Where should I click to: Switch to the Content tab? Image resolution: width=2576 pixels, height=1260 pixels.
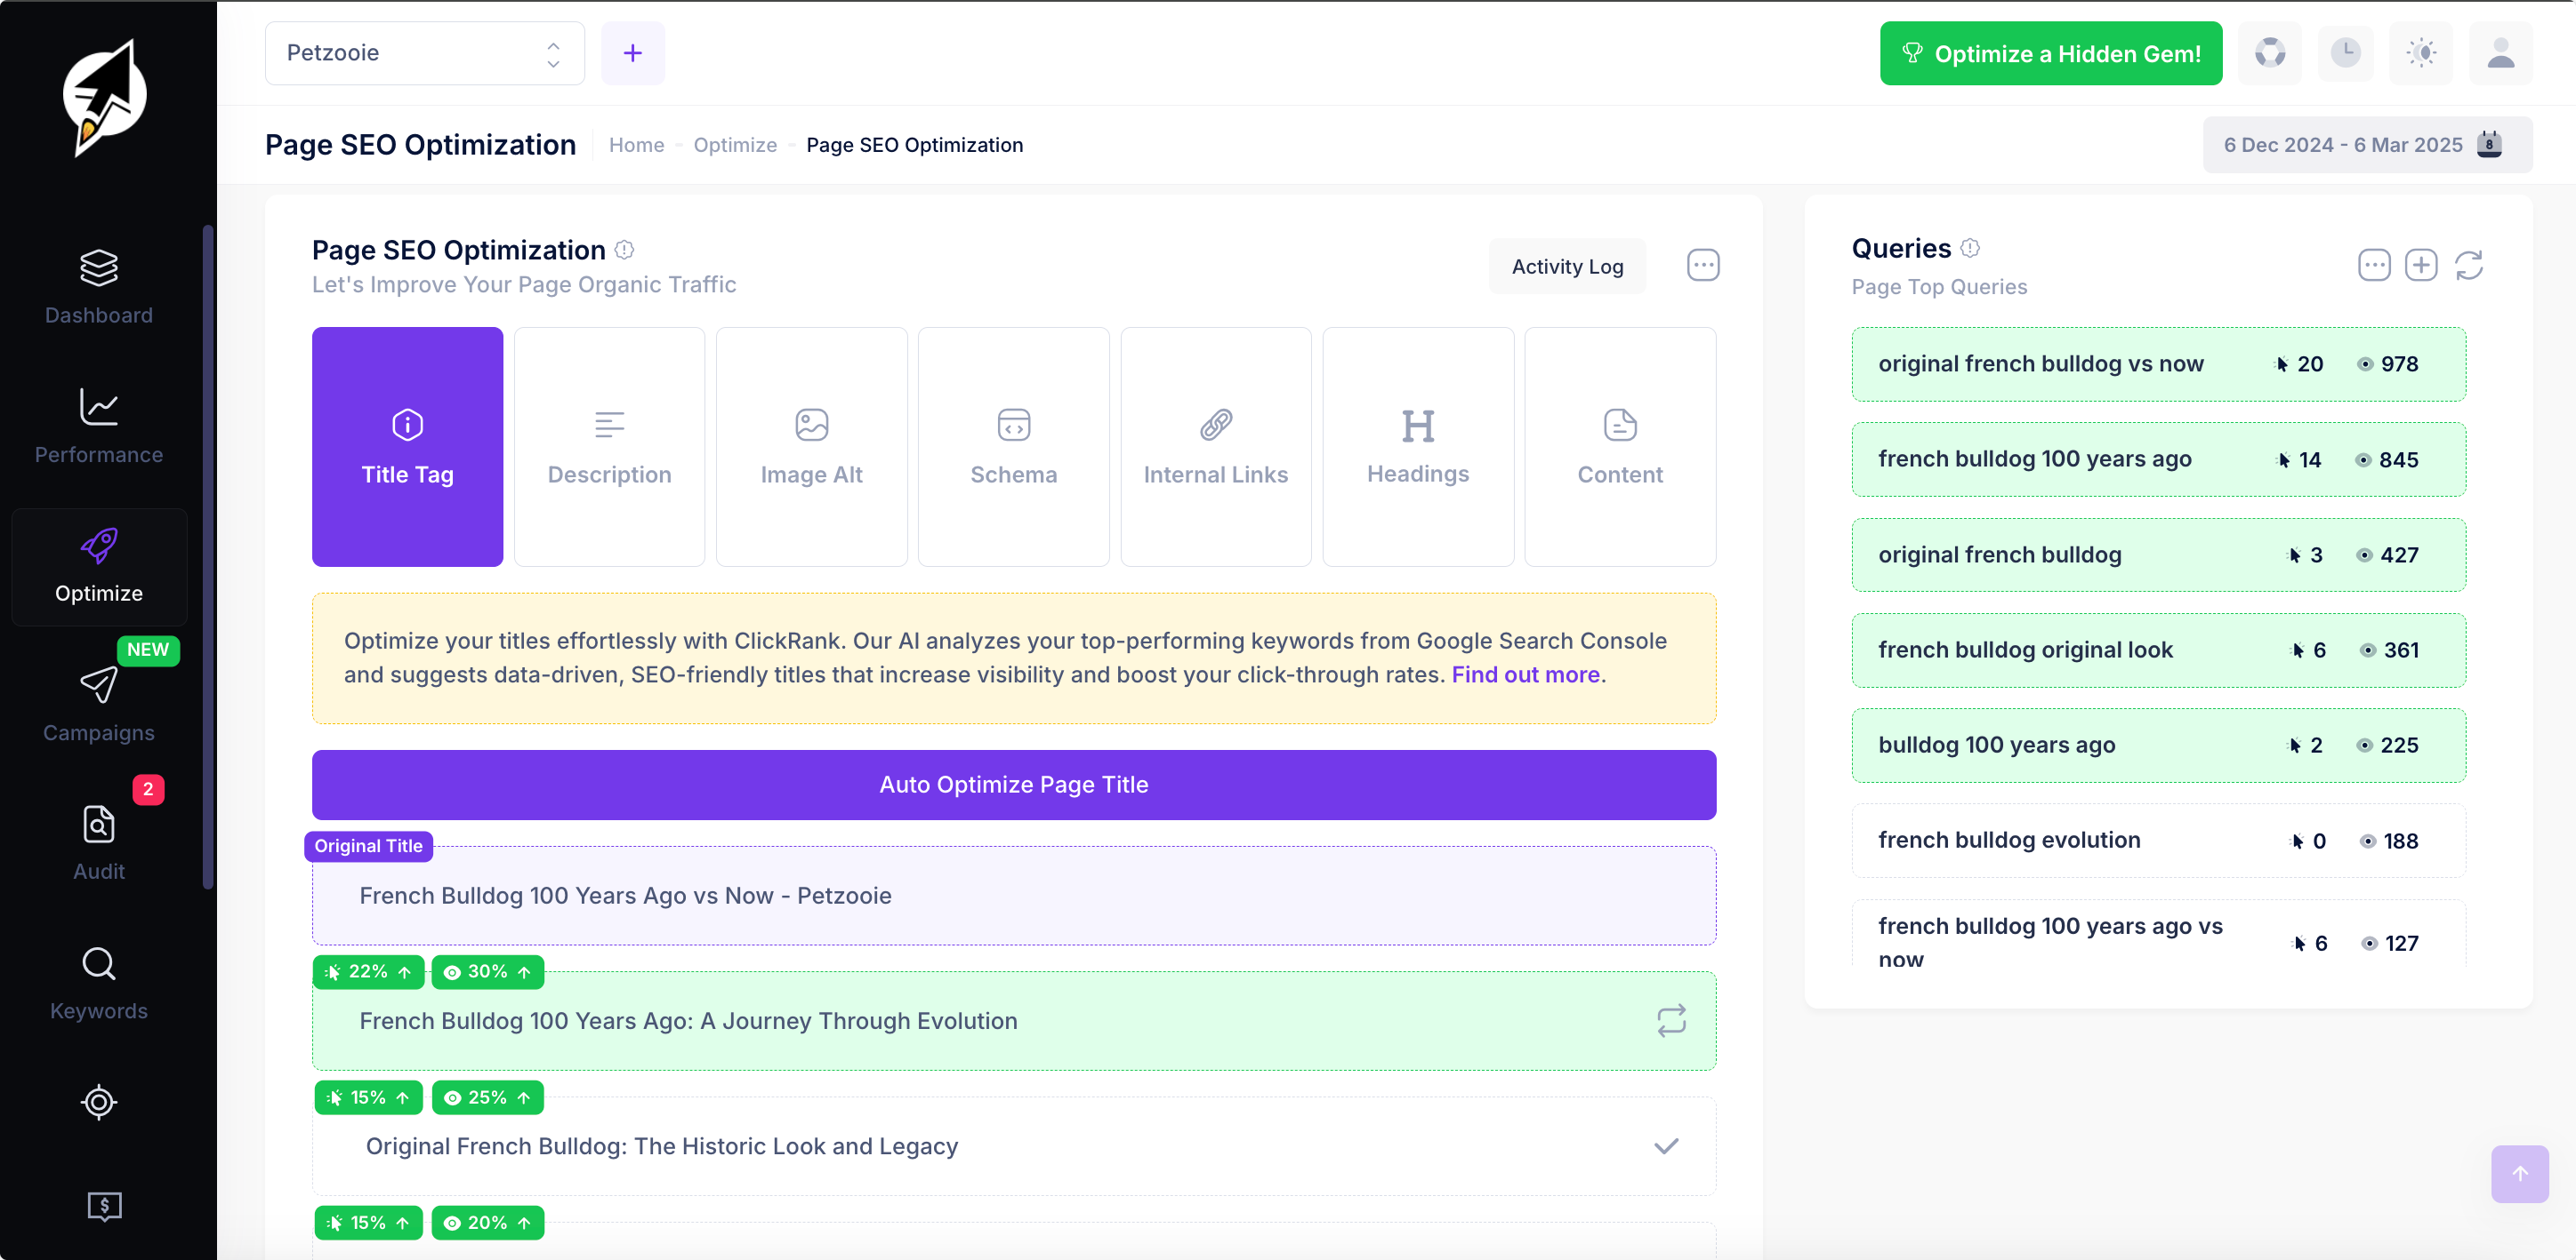(x=1620, y=447)
